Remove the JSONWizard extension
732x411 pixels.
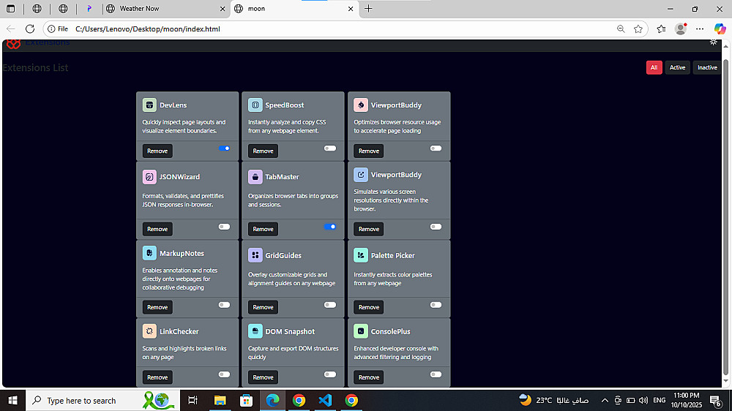click(x=157, y=229)
